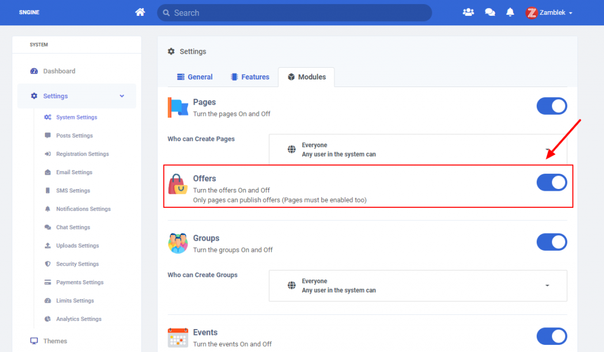Click the System Settings cogs icon
Image resolution: width=604 pixels, height=352 pixels.
click(47, 117)
